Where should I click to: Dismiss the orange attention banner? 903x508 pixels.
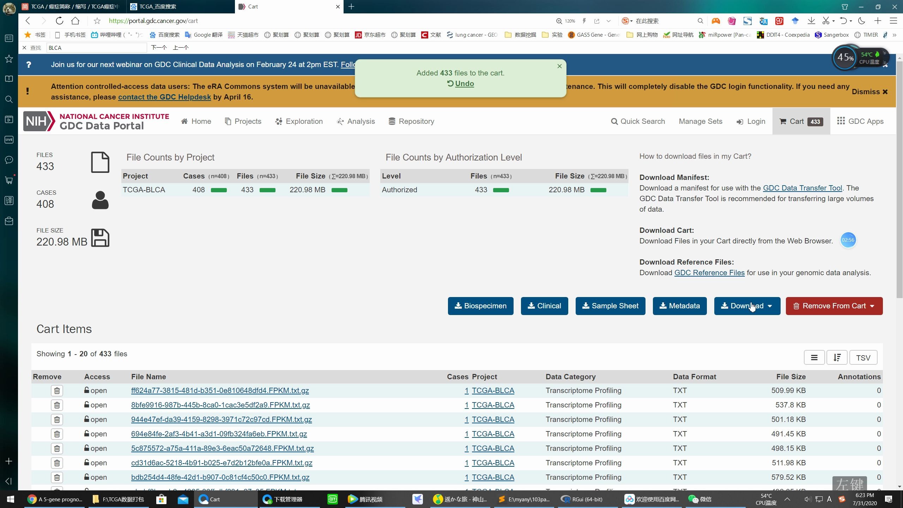869,92
